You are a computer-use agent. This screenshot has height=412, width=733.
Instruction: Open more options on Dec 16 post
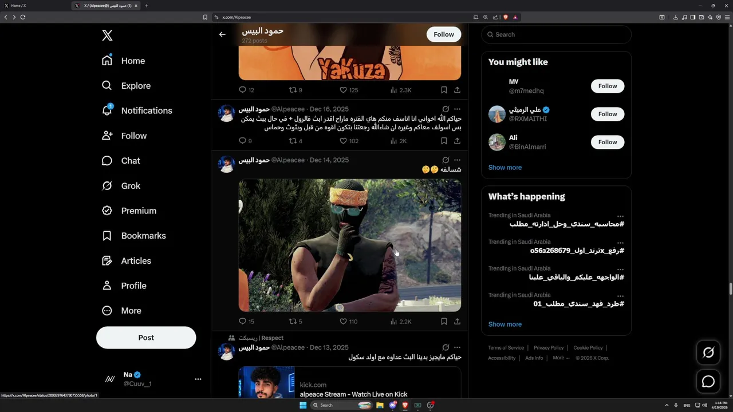457,109
